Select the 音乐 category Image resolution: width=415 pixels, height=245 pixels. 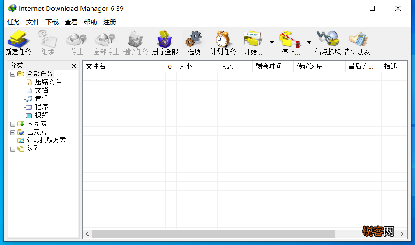pos(42,99)
